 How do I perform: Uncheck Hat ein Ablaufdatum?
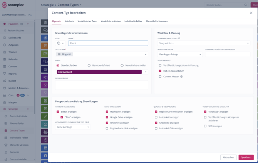coord(160,71)
